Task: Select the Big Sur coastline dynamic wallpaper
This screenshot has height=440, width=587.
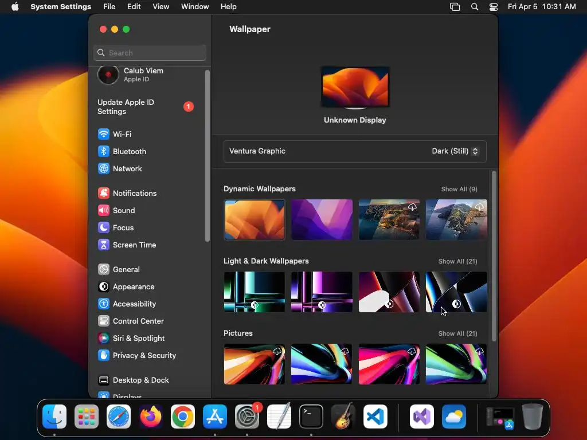Action: pos(389,219)
